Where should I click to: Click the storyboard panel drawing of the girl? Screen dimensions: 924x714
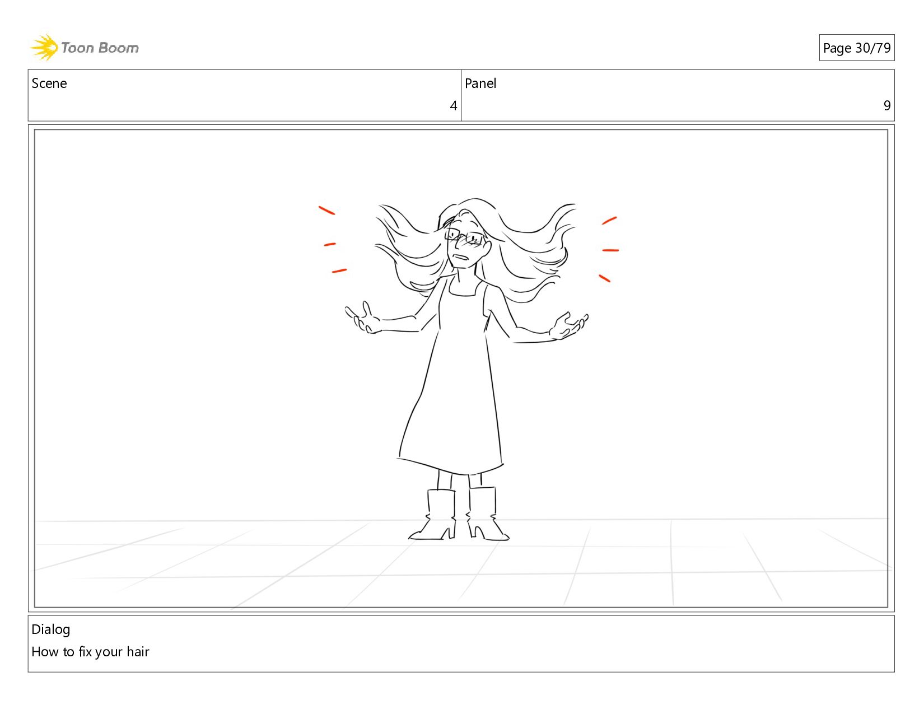pos(461,368)
